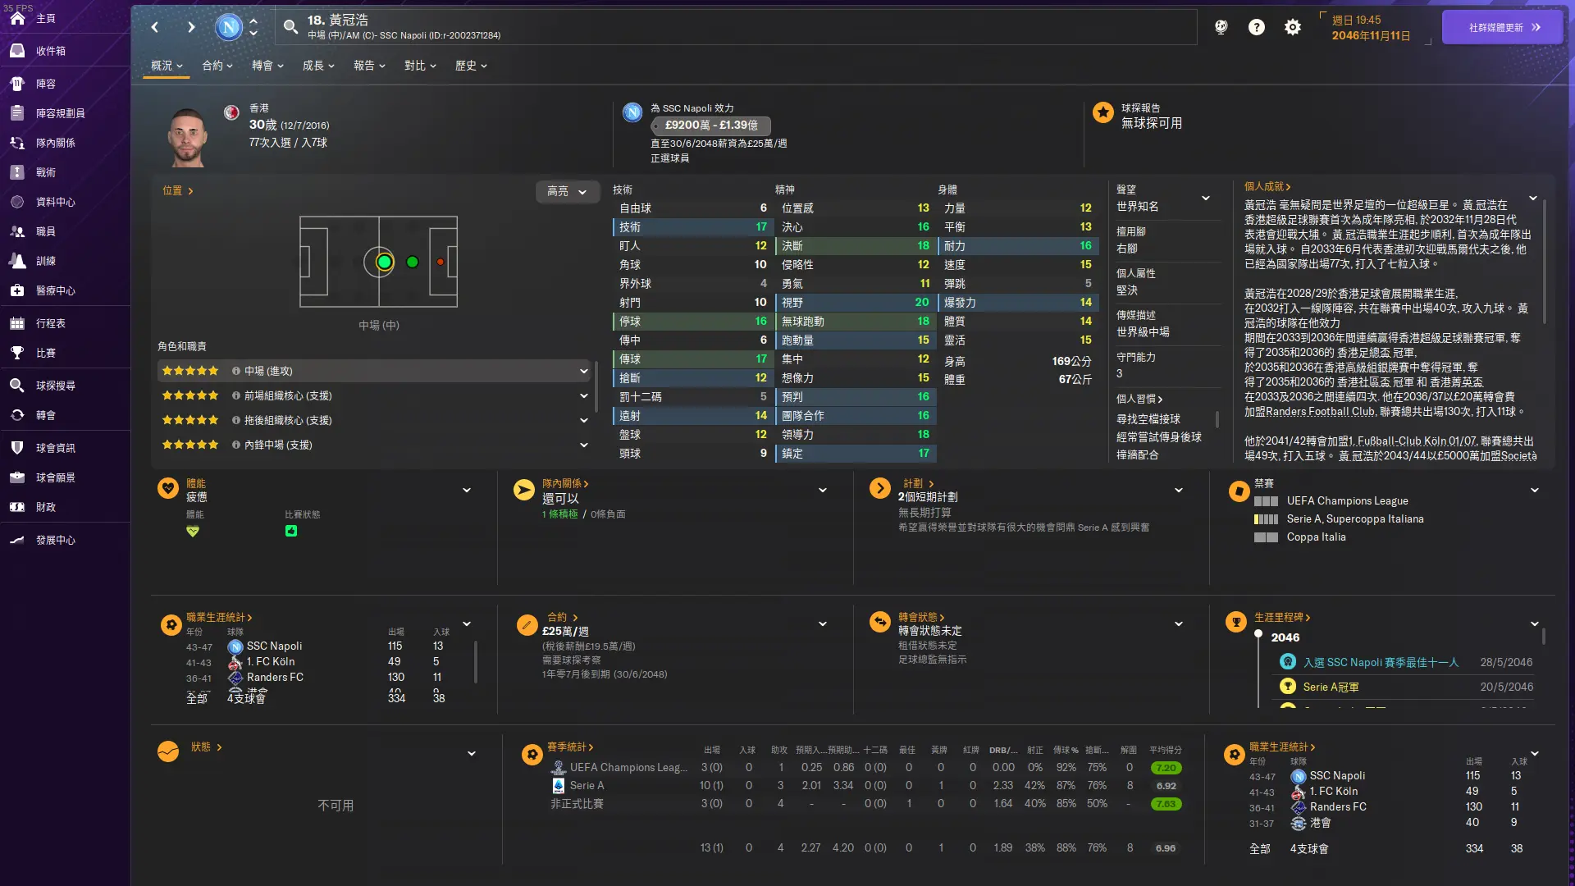
Task: Go back with the left arrow
Action: [x=155, y=27]
